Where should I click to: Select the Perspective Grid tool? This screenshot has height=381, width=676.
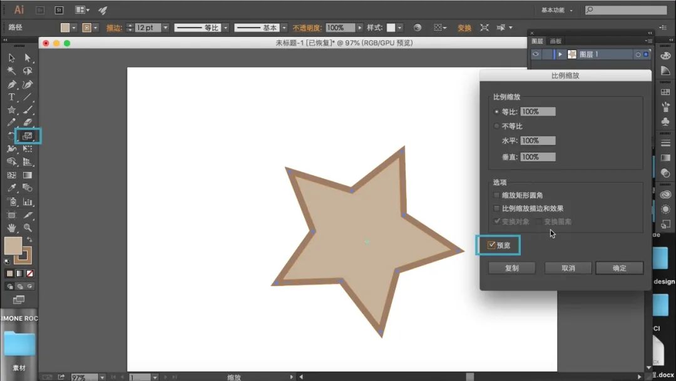(28, 162)
